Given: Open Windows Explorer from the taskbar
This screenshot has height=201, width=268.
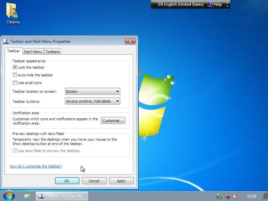Looking at the screenshot, I should 27,196.
